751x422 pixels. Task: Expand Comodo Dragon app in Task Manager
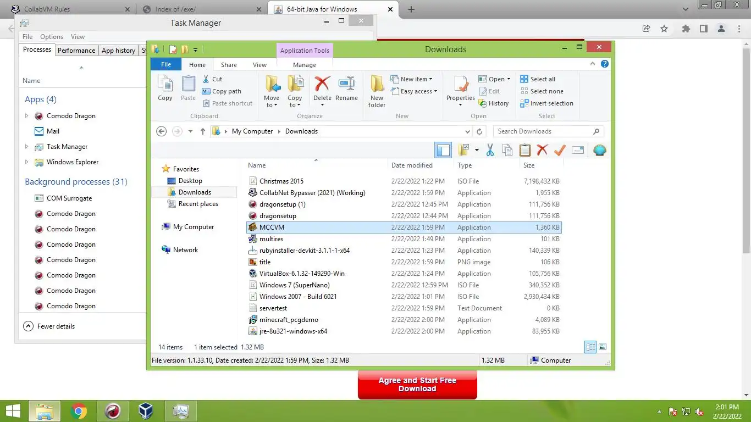26,116
